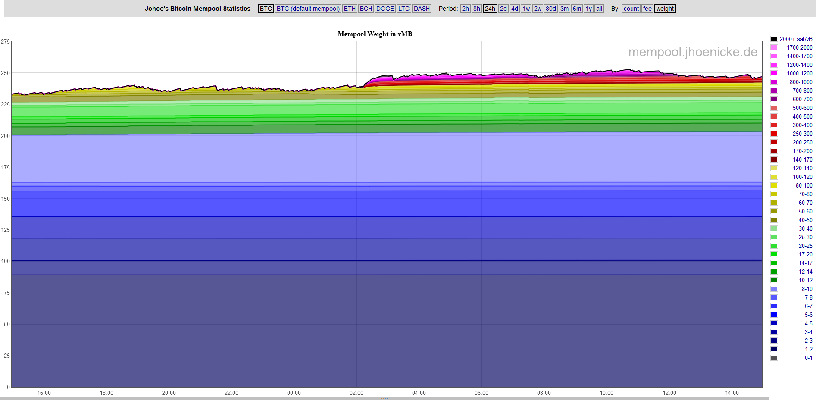Click the 170-200 legend swatch
This screenshot has height=400, width=816.
[x=774, y=151]
